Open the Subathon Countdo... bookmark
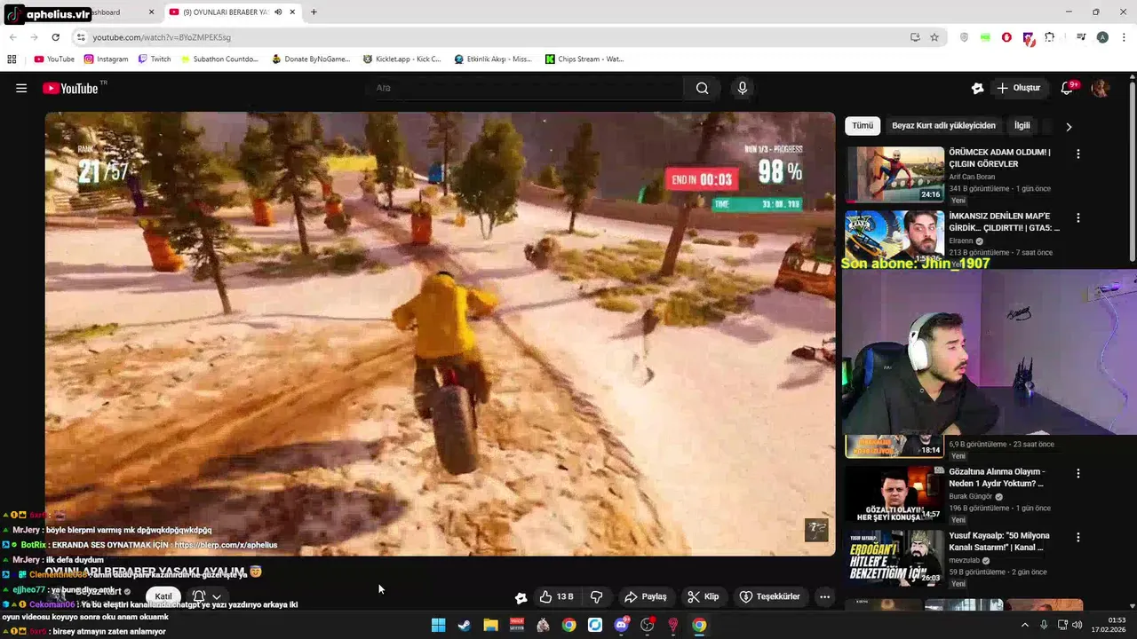Image resolution: width=1137 pixels, height=639 pixels. point(219,59)
